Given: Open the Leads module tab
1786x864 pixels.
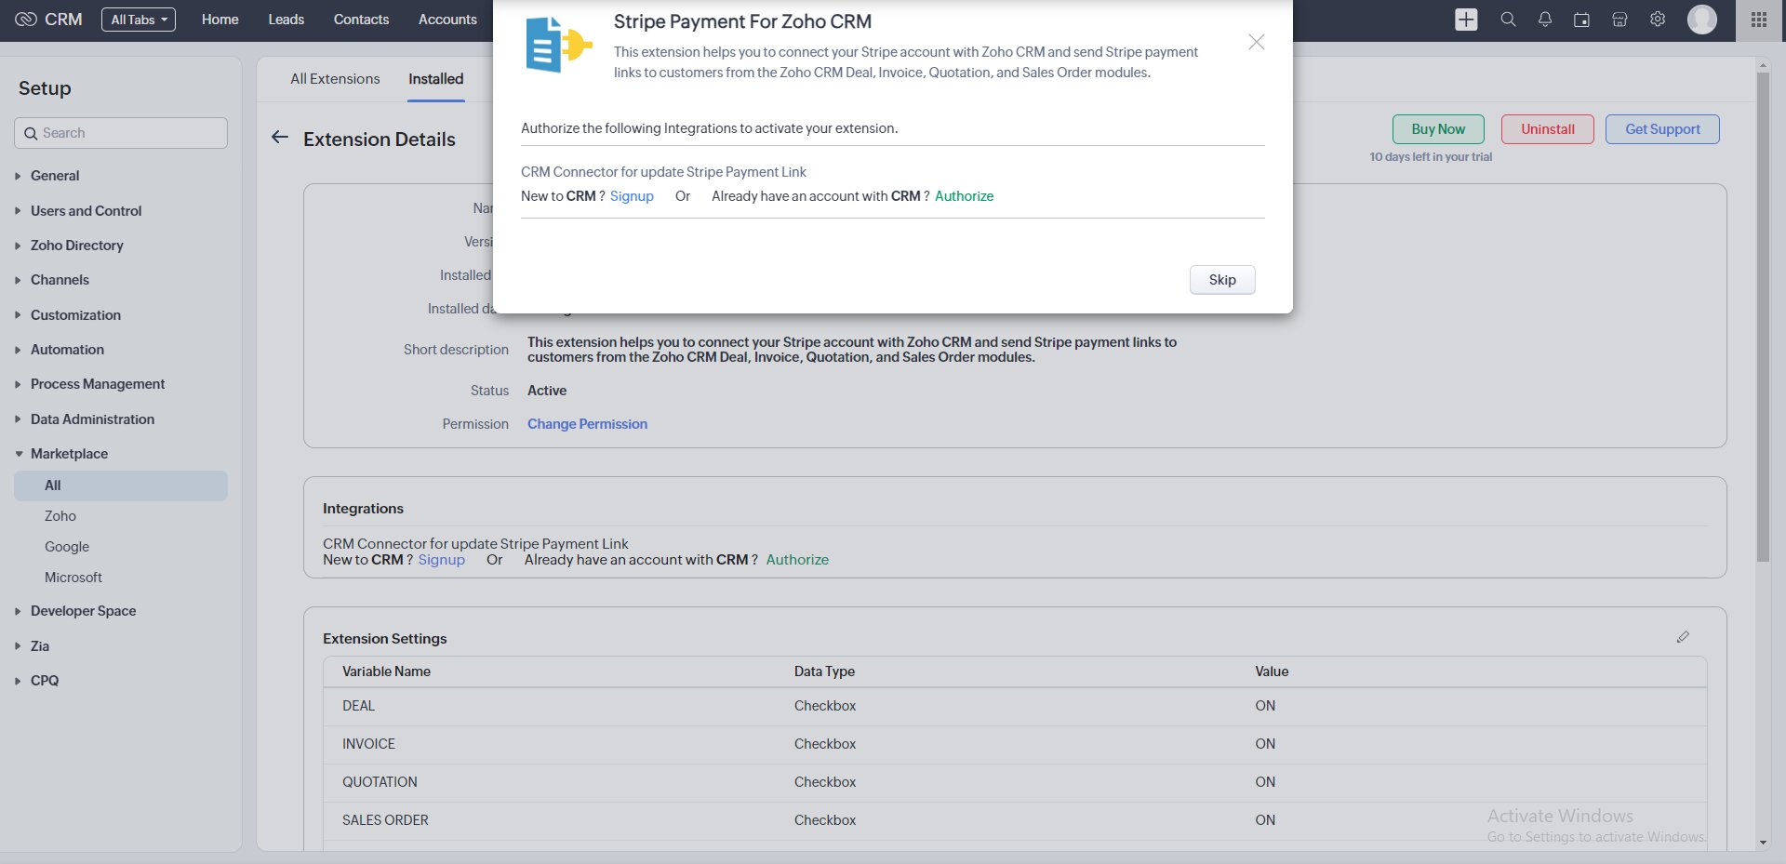Looking at the screenshot, I should (x=286, y=20).
